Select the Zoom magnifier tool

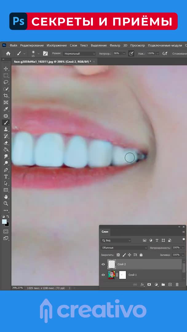6,204
